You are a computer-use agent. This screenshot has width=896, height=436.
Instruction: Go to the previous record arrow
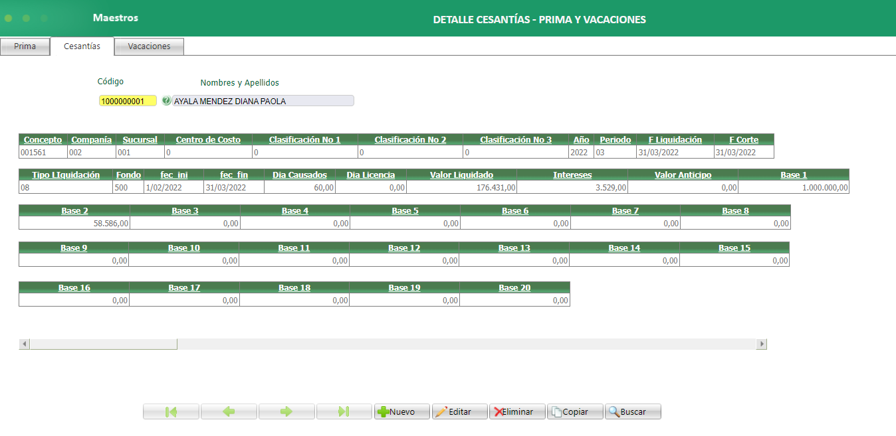pos(229,411)
